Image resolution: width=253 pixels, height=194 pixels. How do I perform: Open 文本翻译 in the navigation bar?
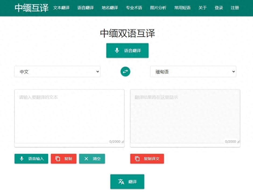(x=61, y=8)
